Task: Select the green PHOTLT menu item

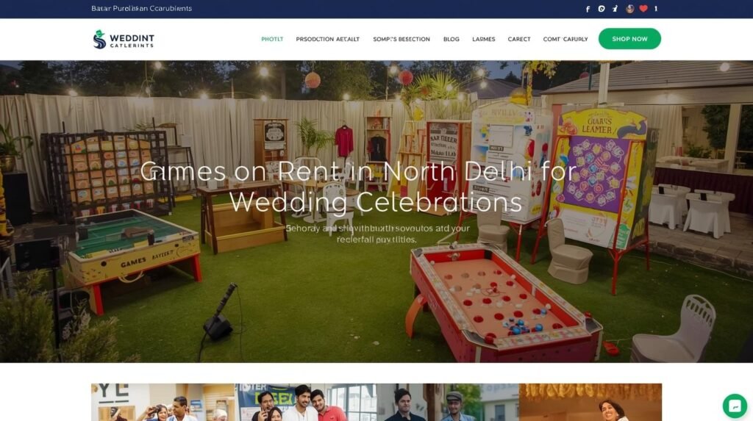Action: (x=272, y=40)
